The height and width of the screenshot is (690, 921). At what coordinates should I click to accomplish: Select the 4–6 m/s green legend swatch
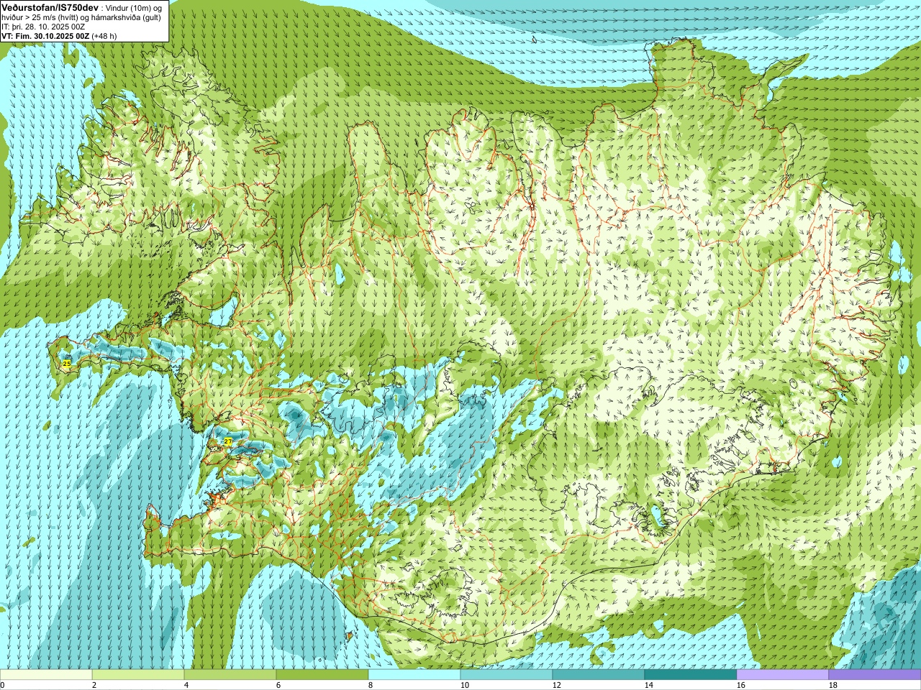coord(230,675)
